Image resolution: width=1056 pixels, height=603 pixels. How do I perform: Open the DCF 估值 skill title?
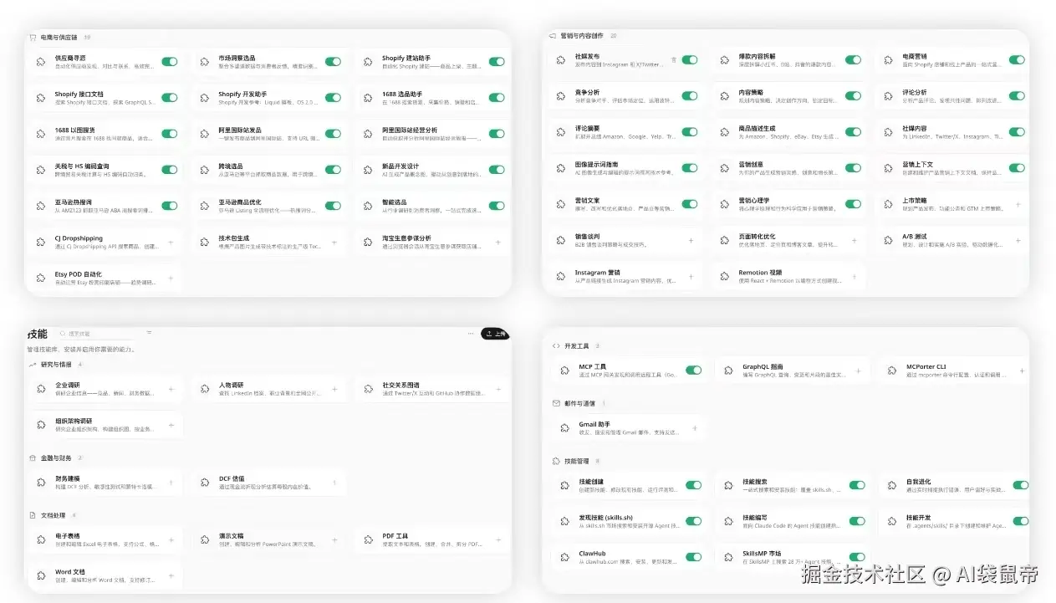tap(232, 478)
